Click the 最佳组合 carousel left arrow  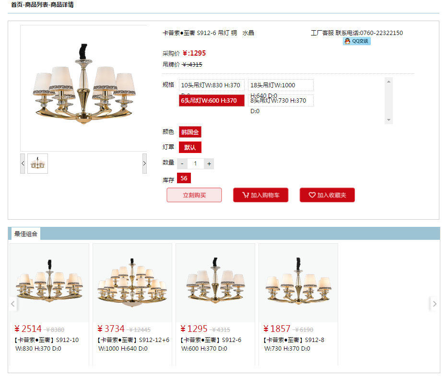pyautogui.click(x=13, y=304)
